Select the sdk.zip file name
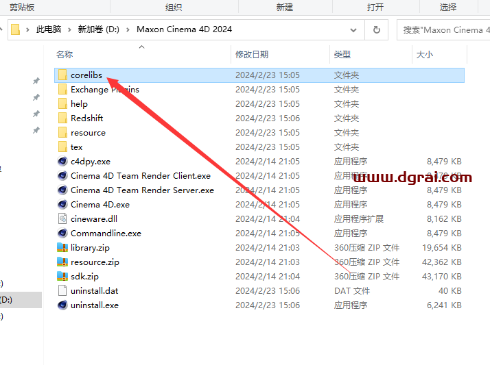490x365 pixels. pyautogui.click(x=84, y=276)
